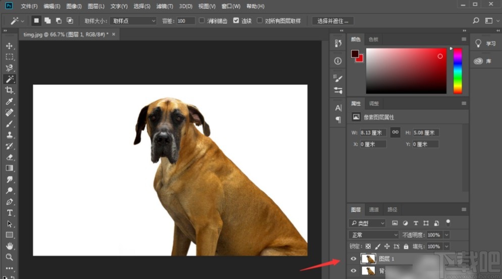Uncheck the 连续 contiguous checkbox
The height and width of the screenshot is (279, 502).
coord(236,21)
